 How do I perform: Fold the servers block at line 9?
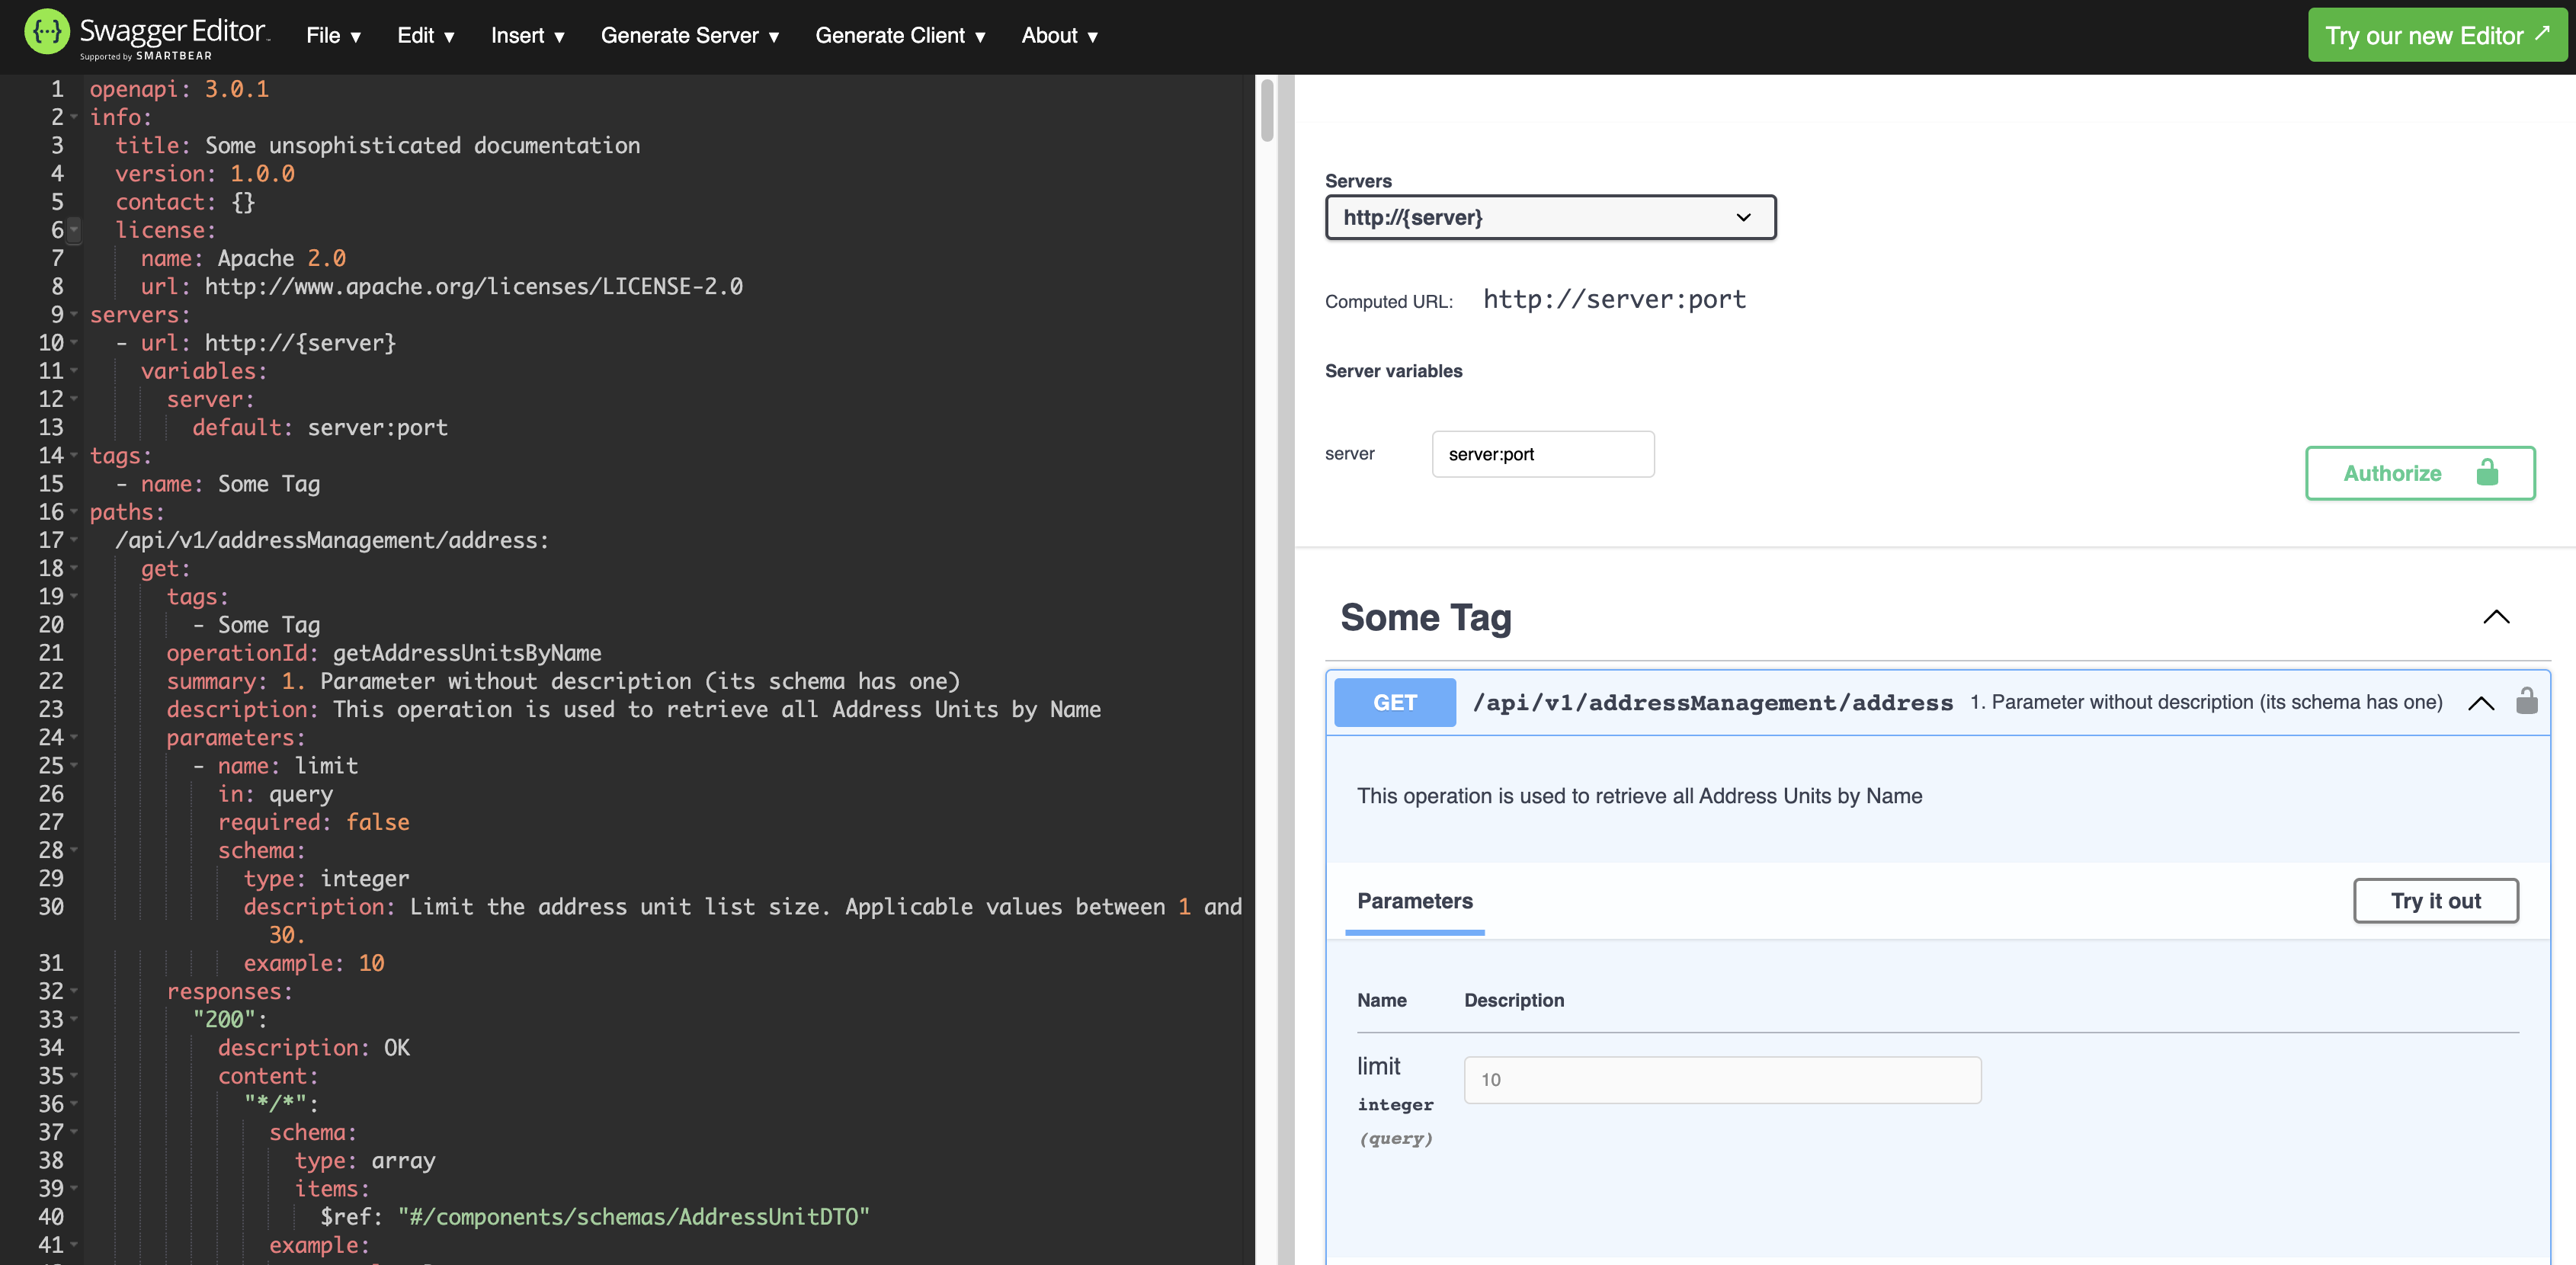(74, 315)
